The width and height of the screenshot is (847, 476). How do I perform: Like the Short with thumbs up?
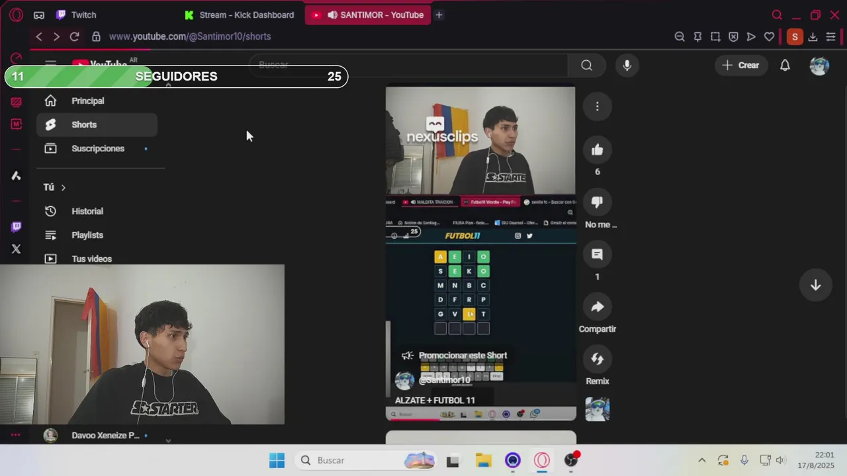[x=597, y=150]
